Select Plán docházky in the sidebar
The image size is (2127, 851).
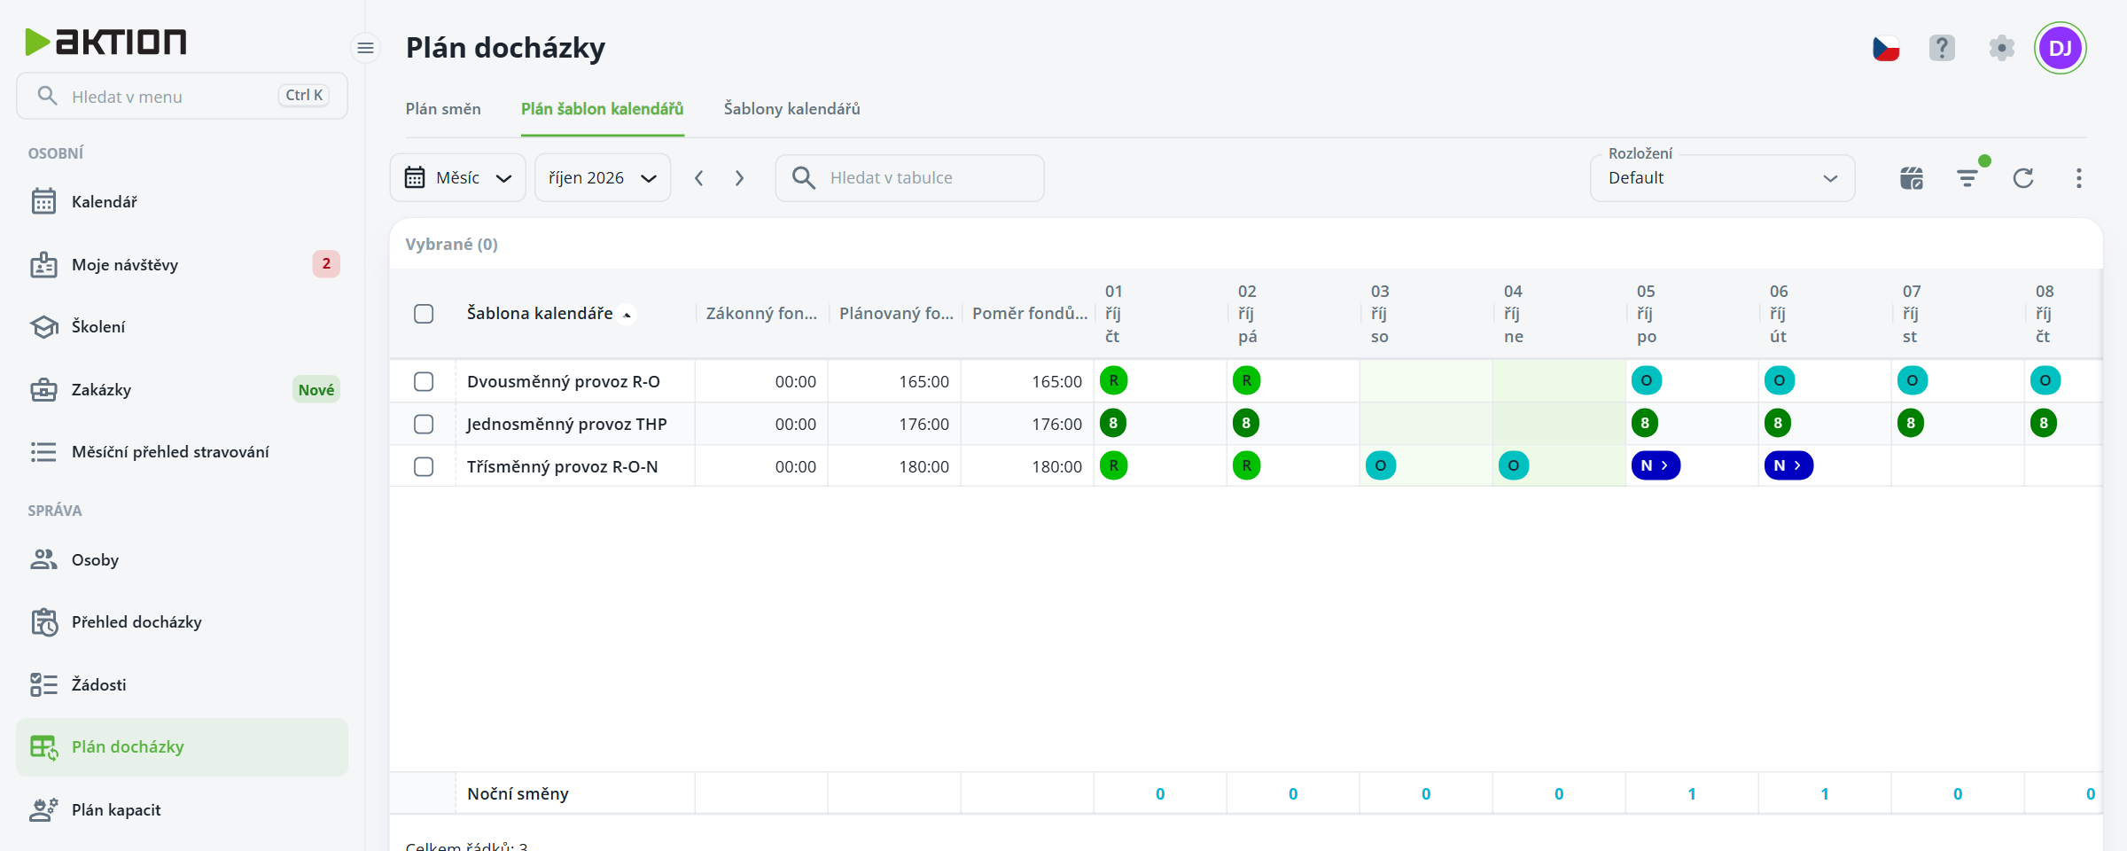(182, 747)
